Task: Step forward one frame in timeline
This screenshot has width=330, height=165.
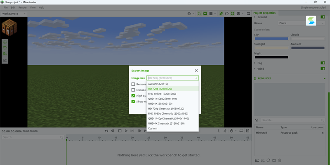Action: [139, 131]
